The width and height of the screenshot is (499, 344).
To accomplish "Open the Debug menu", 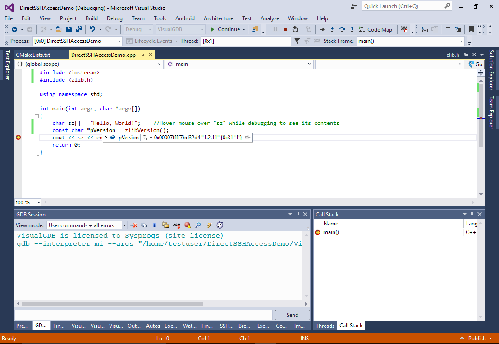I will [x=114, y=18].
